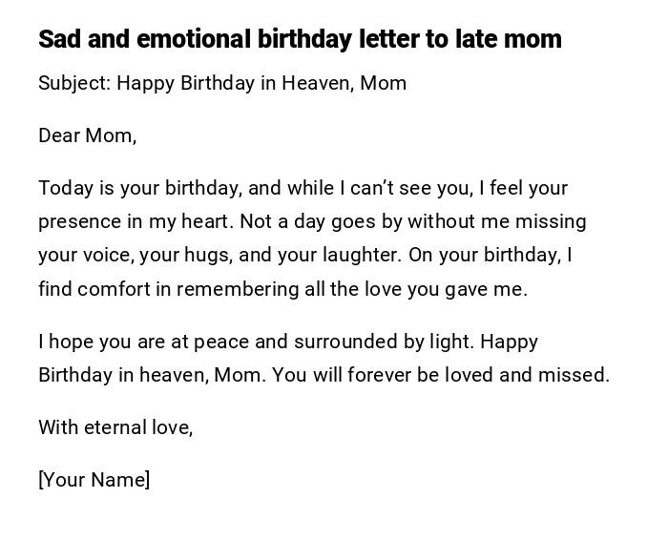The image size is (668, 540).
Task: Click the "[Your Name]" placeholder
Action: pyautogui.click(x=94, y=480)
